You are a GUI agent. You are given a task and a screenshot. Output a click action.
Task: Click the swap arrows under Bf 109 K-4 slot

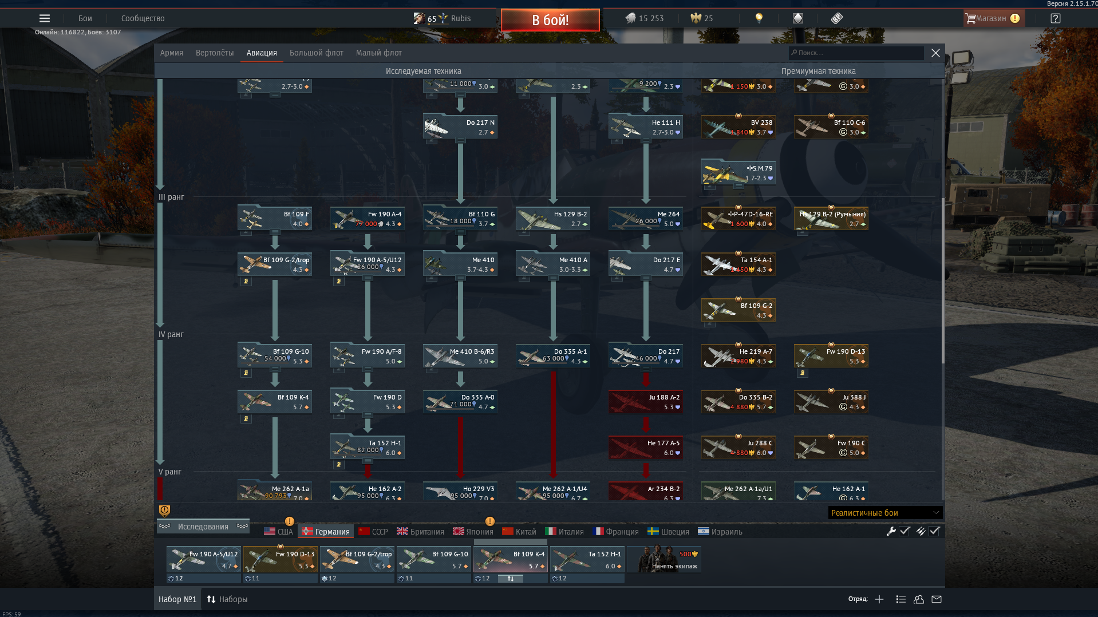[x=510, y=579]
